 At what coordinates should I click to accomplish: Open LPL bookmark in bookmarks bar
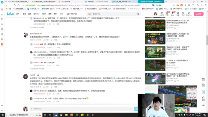click(x=105, y=9)
